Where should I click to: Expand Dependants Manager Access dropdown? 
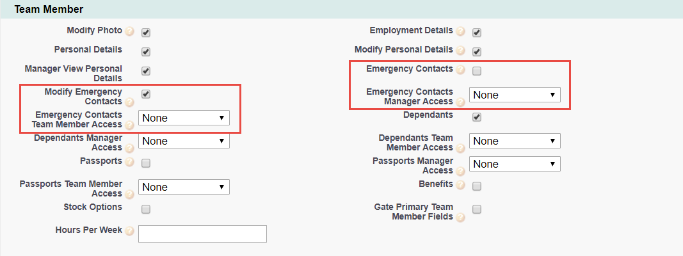pyautogui.click(x=184, y=141)
